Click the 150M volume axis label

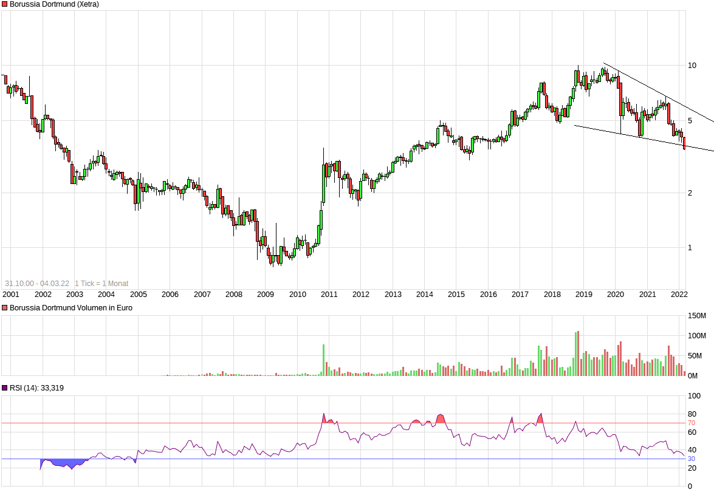coord(696,316)
